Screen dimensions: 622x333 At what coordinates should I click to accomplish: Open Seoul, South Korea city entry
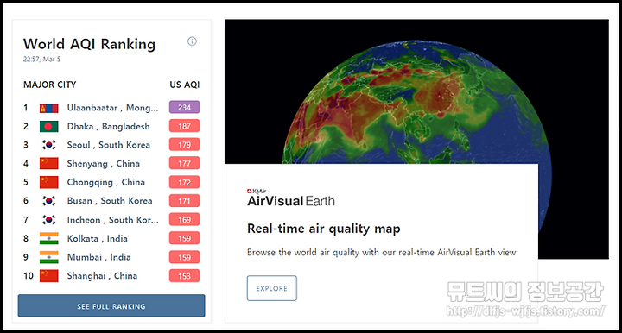(x=108, y=145)
